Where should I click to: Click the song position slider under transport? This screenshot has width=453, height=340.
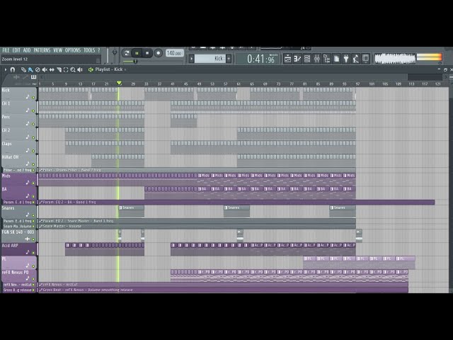tap(134, 62)
